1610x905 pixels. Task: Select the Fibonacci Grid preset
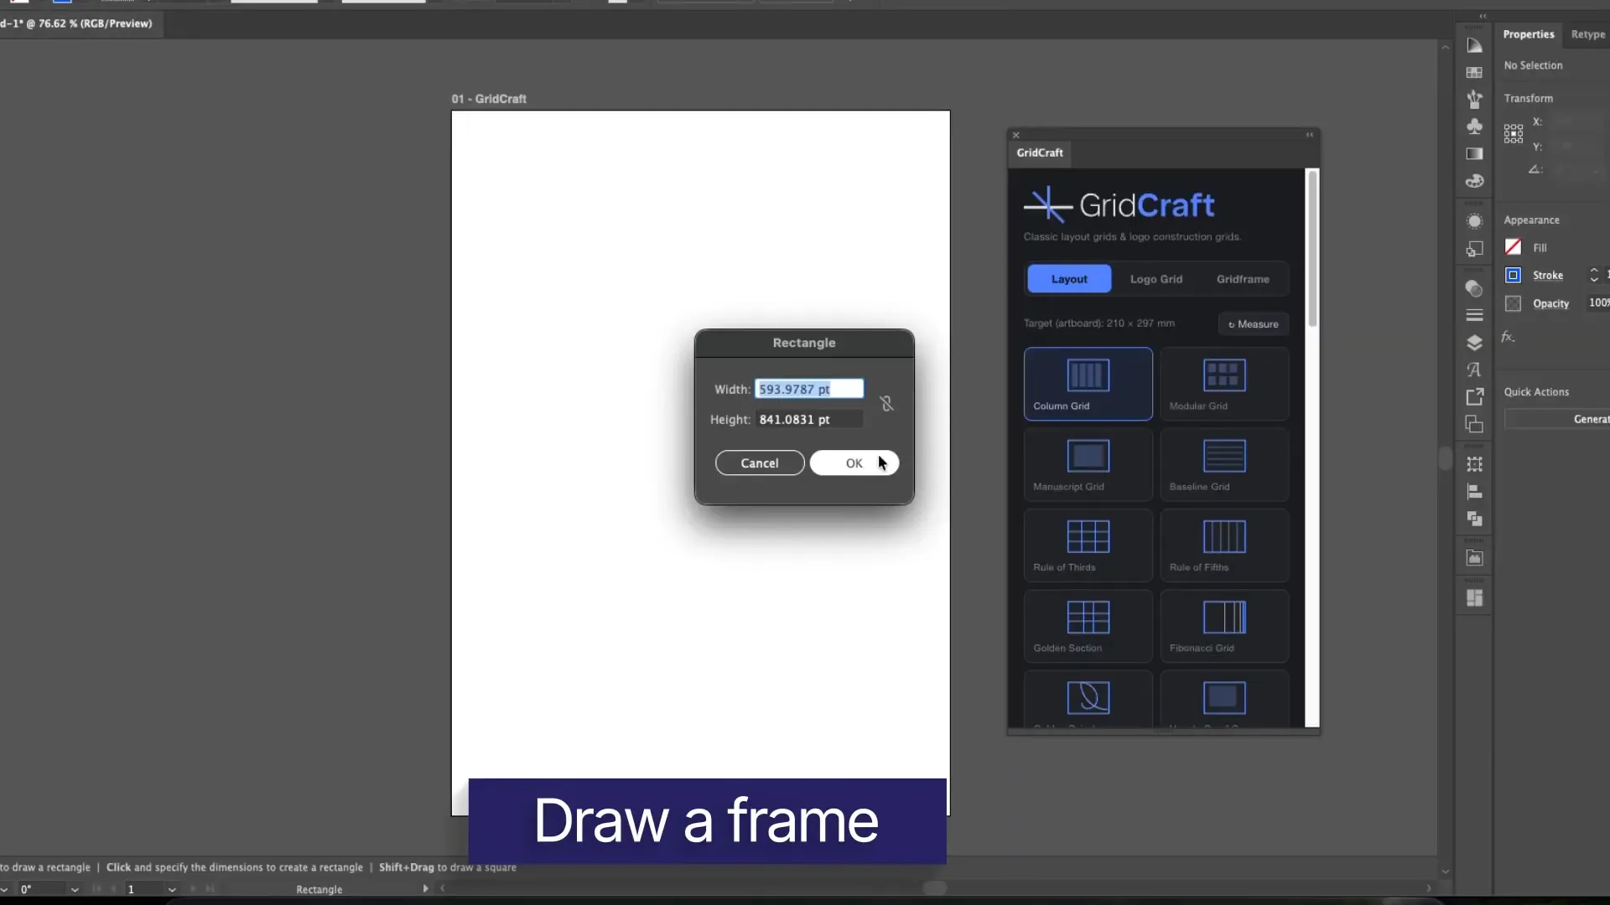(1224, 626)
